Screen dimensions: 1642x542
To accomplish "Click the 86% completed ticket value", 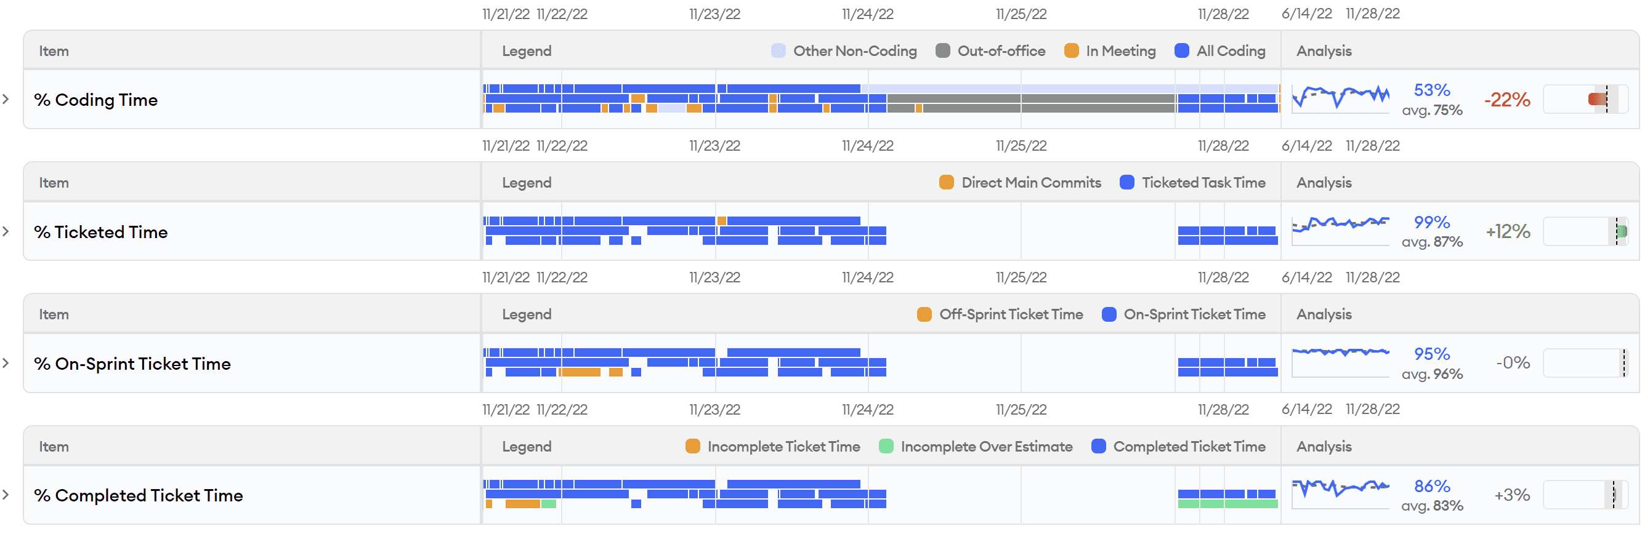I will 1431,487.
